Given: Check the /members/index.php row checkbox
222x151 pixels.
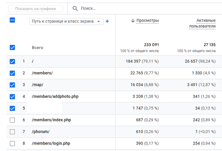Looking at the screenshot, I should [x=12, y=120].
